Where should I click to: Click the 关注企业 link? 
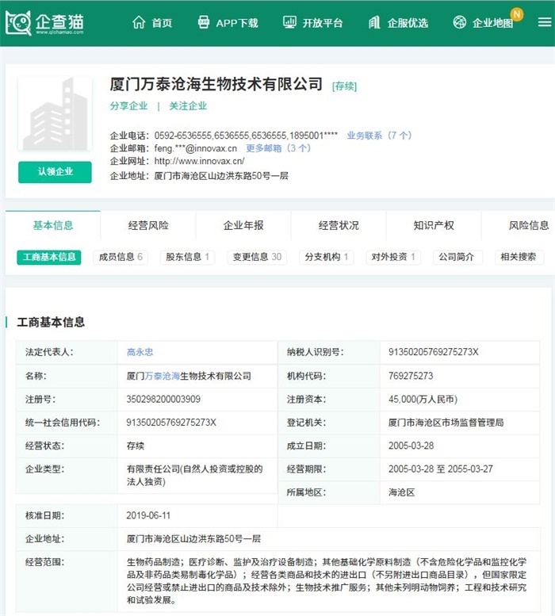tap(188, 105)
